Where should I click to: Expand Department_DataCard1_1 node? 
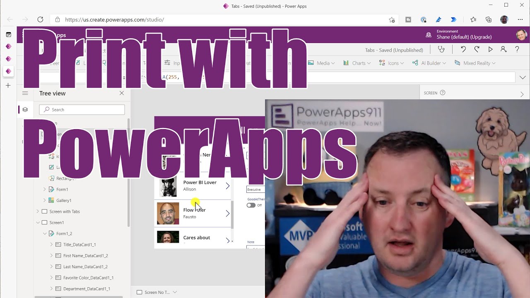[51, 289]
